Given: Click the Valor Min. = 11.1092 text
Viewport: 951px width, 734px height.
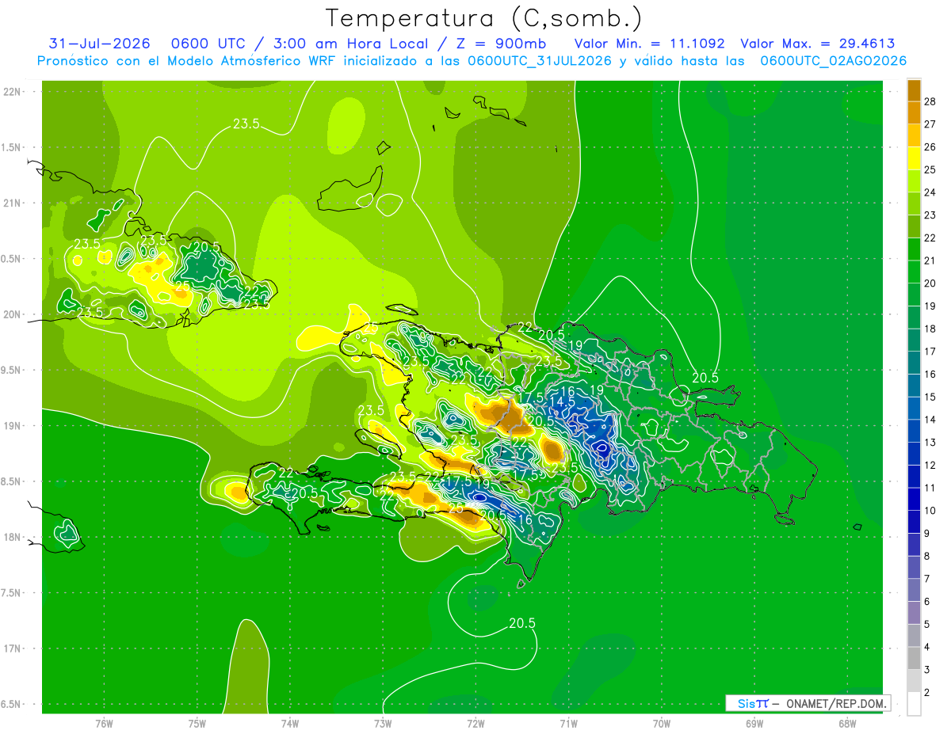Looking at the screenshot, I should 649,44.
